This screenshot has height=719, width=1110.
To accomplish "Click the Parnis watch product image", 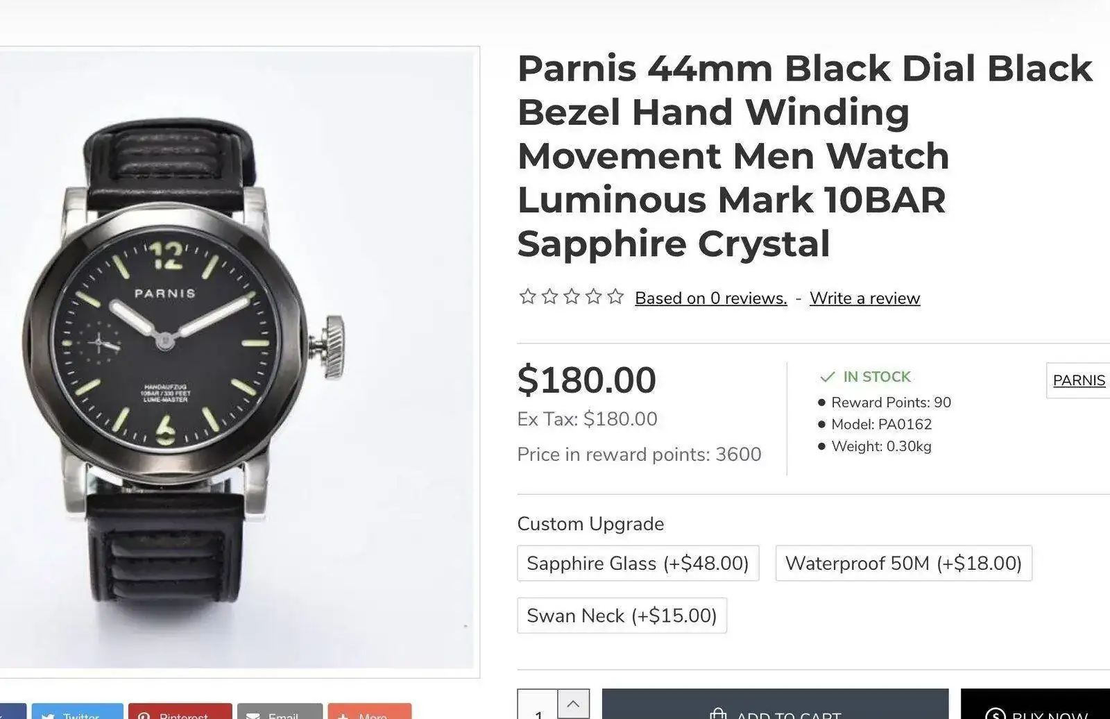I will point(236,361).
